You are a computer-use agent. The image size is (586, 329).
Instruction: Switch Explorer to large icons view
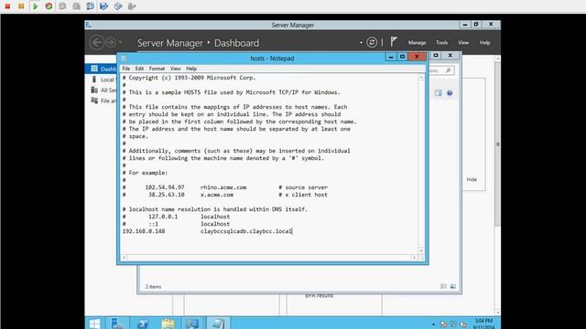coord(453,286)
